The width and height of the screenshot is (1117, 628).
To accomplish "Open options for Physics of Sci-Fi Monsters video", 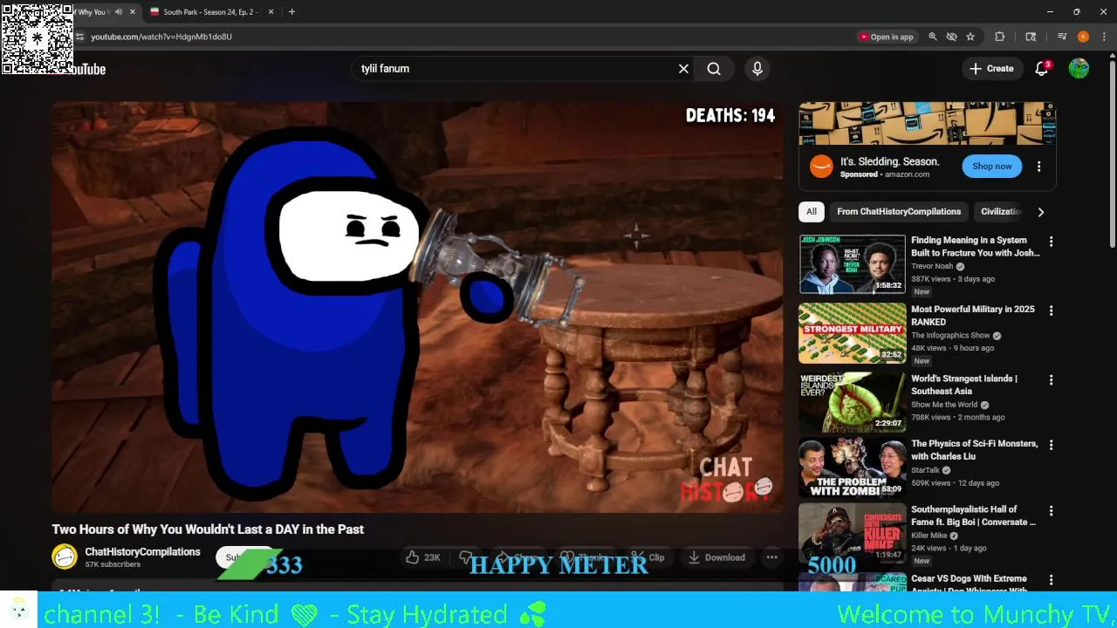I will tap(1051, 445).
